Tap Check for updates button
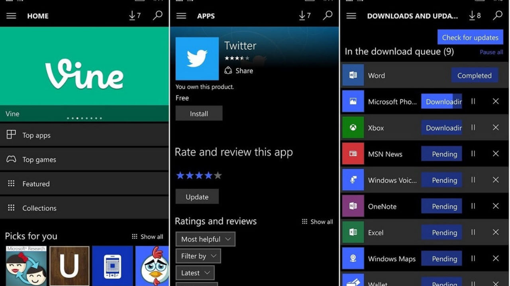The height and width of the screenshot is (286, 510). [470, 37]
